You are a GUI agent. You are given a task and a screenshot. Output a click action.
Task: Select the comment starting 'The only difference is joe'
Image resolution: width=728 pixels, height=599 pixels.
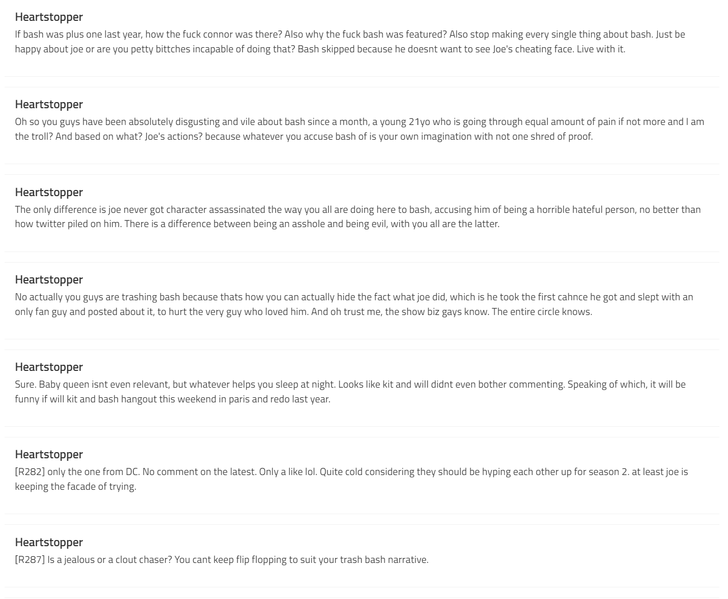click(358, 216)
